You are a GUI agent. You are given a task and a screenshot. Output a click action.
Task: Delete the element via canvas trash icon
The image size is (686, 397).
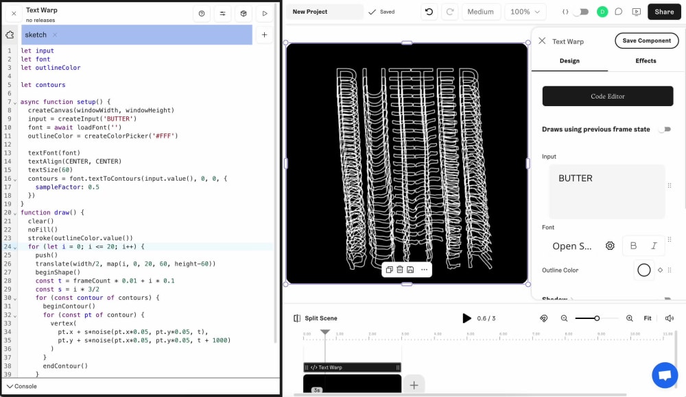coord(400,270)
